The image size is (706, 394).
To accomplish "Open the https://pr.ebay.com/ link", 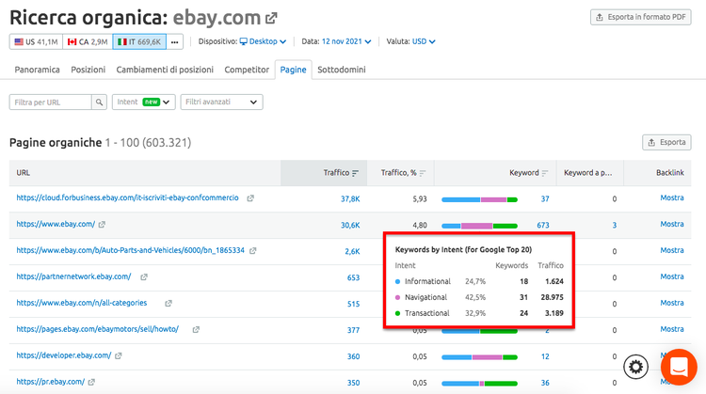I will pos(51,382).
